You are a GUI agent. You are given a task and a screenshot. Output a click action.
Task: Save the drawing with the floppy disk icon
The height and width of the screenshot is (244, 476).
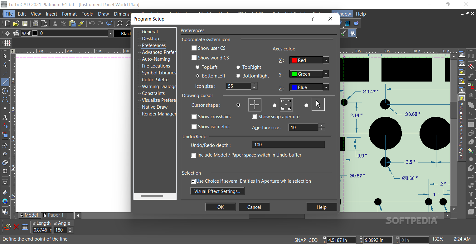(25, 23)
